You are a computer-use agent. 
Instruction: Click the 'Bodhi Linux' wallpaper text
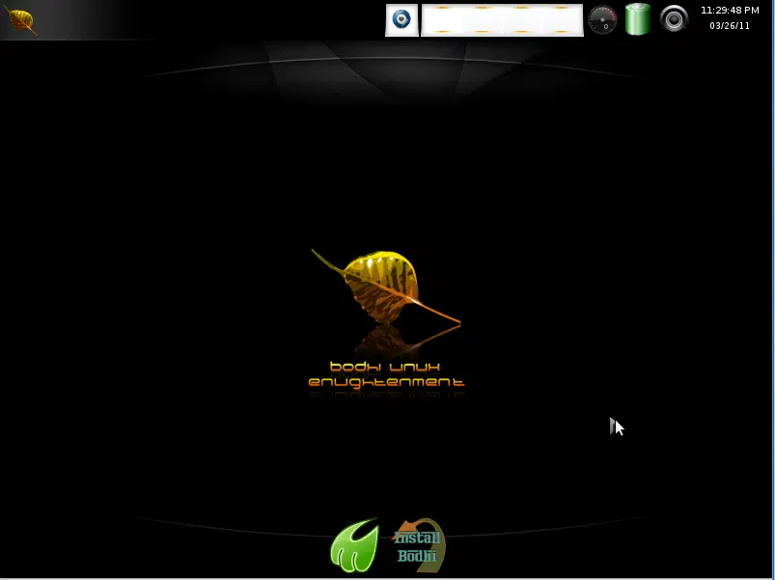(385, 367)
